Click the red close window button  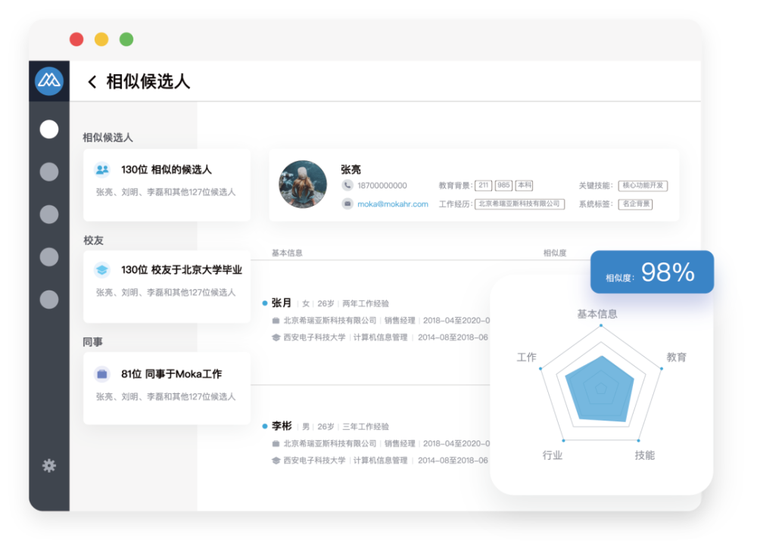click(76, 39)
